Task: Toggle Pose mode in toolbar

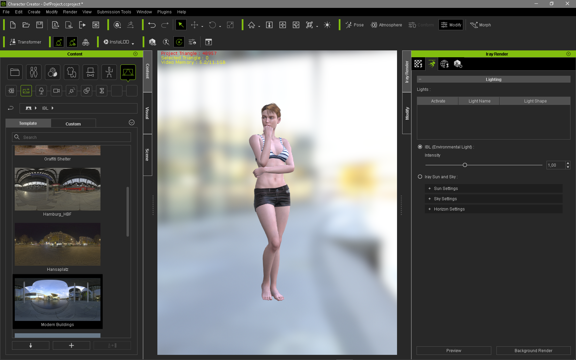Action: click(x=355, y=25)
